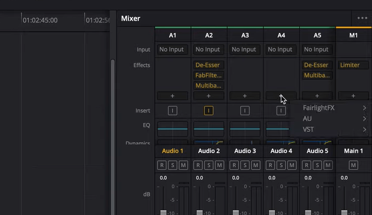Viewport: 372px width, 215px height.
Task: Add an effect to track A1
Action: [172, 96]
